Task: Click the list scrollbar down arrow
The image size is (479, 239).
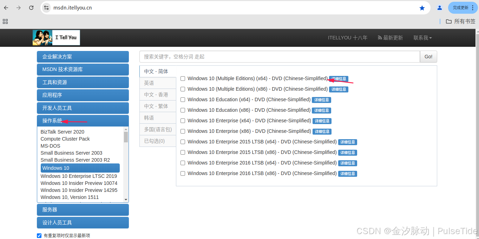Action: [x=126, y=200]
